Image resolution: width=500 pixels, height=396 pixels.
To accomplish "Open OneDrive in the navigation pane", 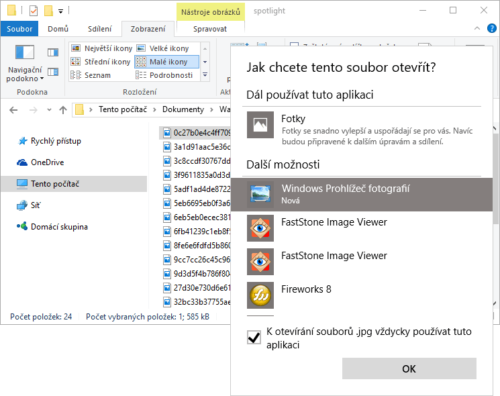I will (x=46, y=162).
